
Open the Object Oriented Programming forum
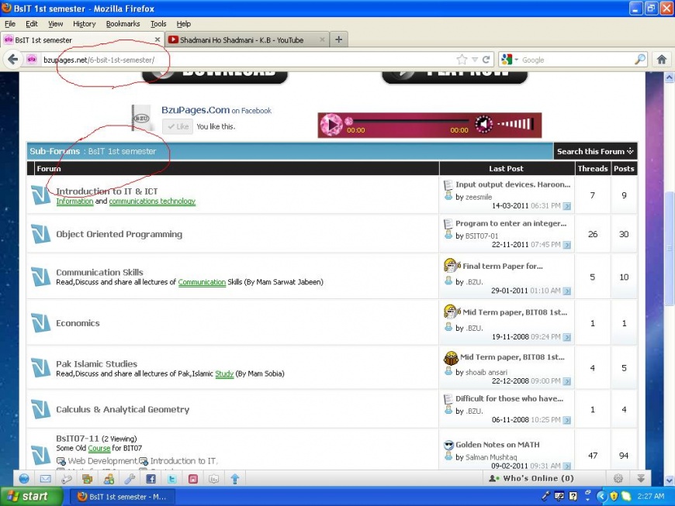pos(119,234)
